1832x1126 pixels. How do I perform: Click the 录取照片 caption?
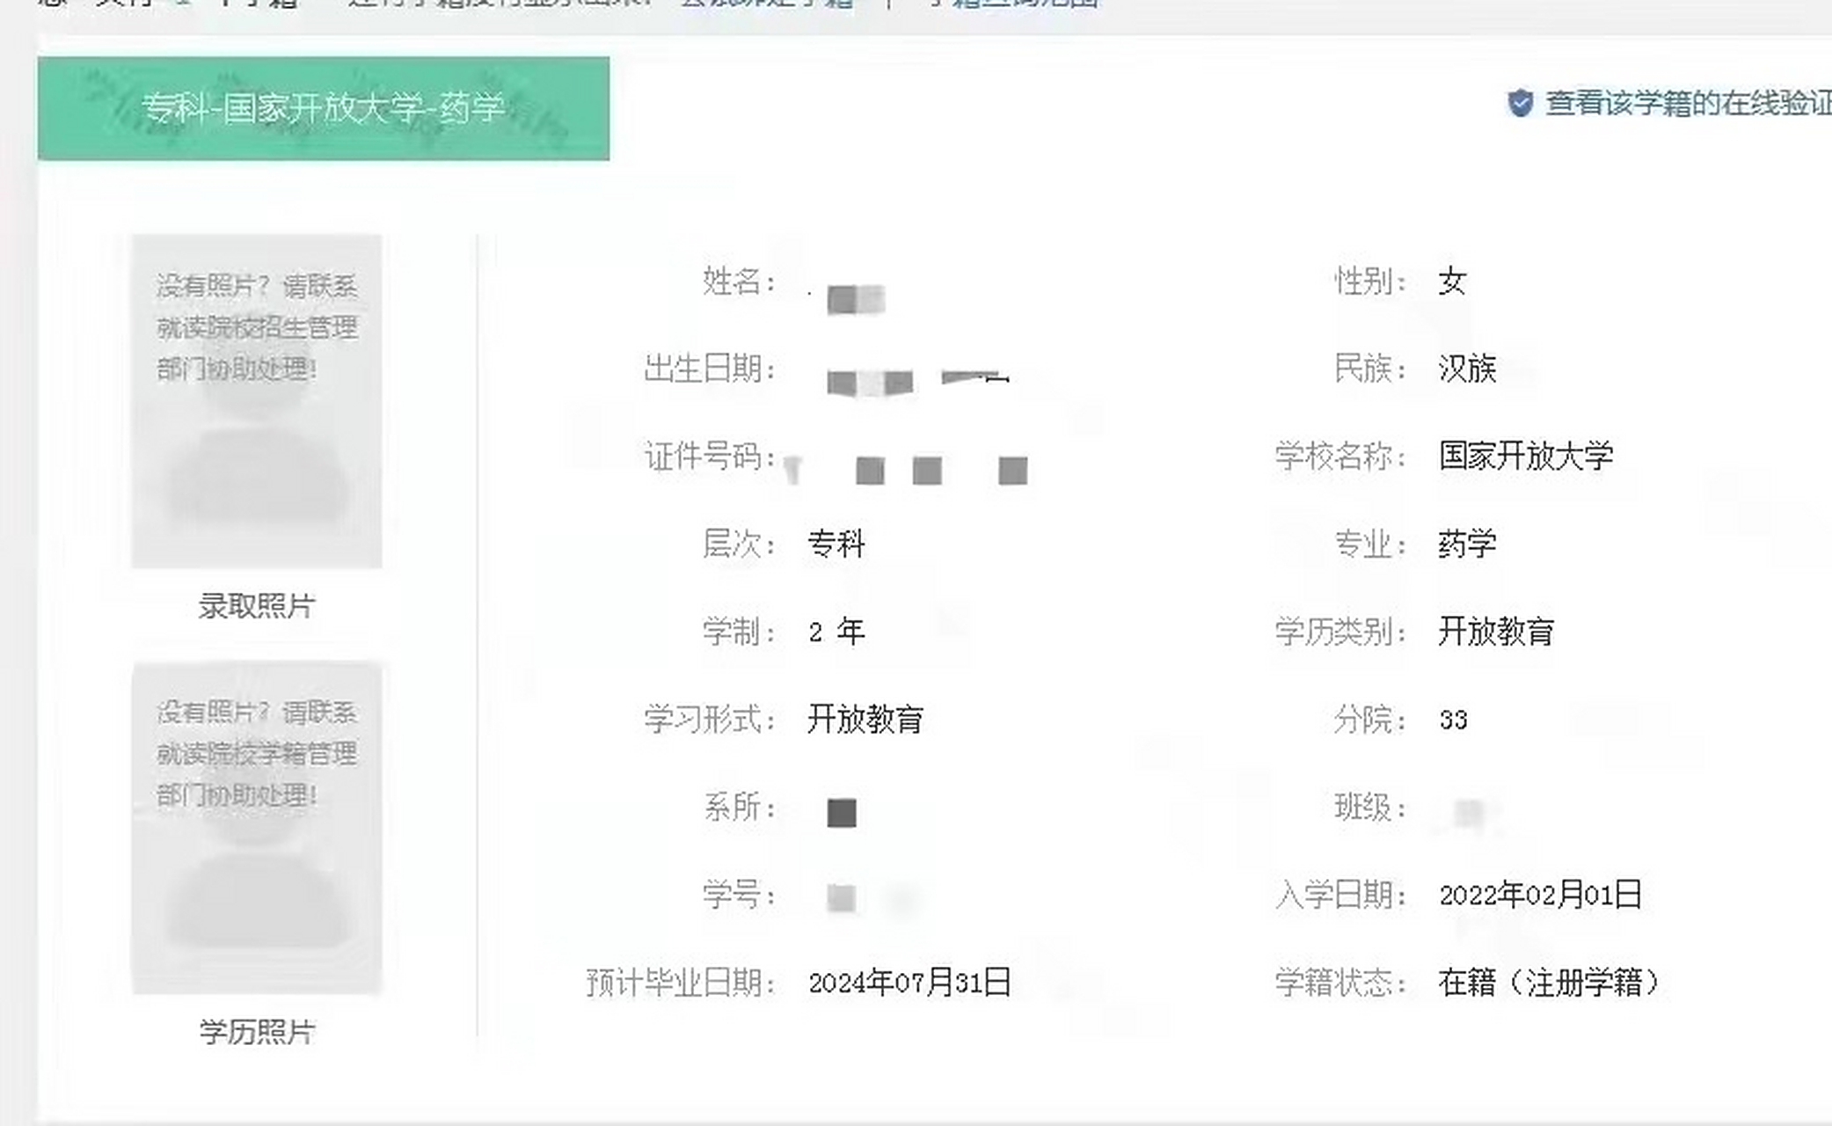(257, 606)
